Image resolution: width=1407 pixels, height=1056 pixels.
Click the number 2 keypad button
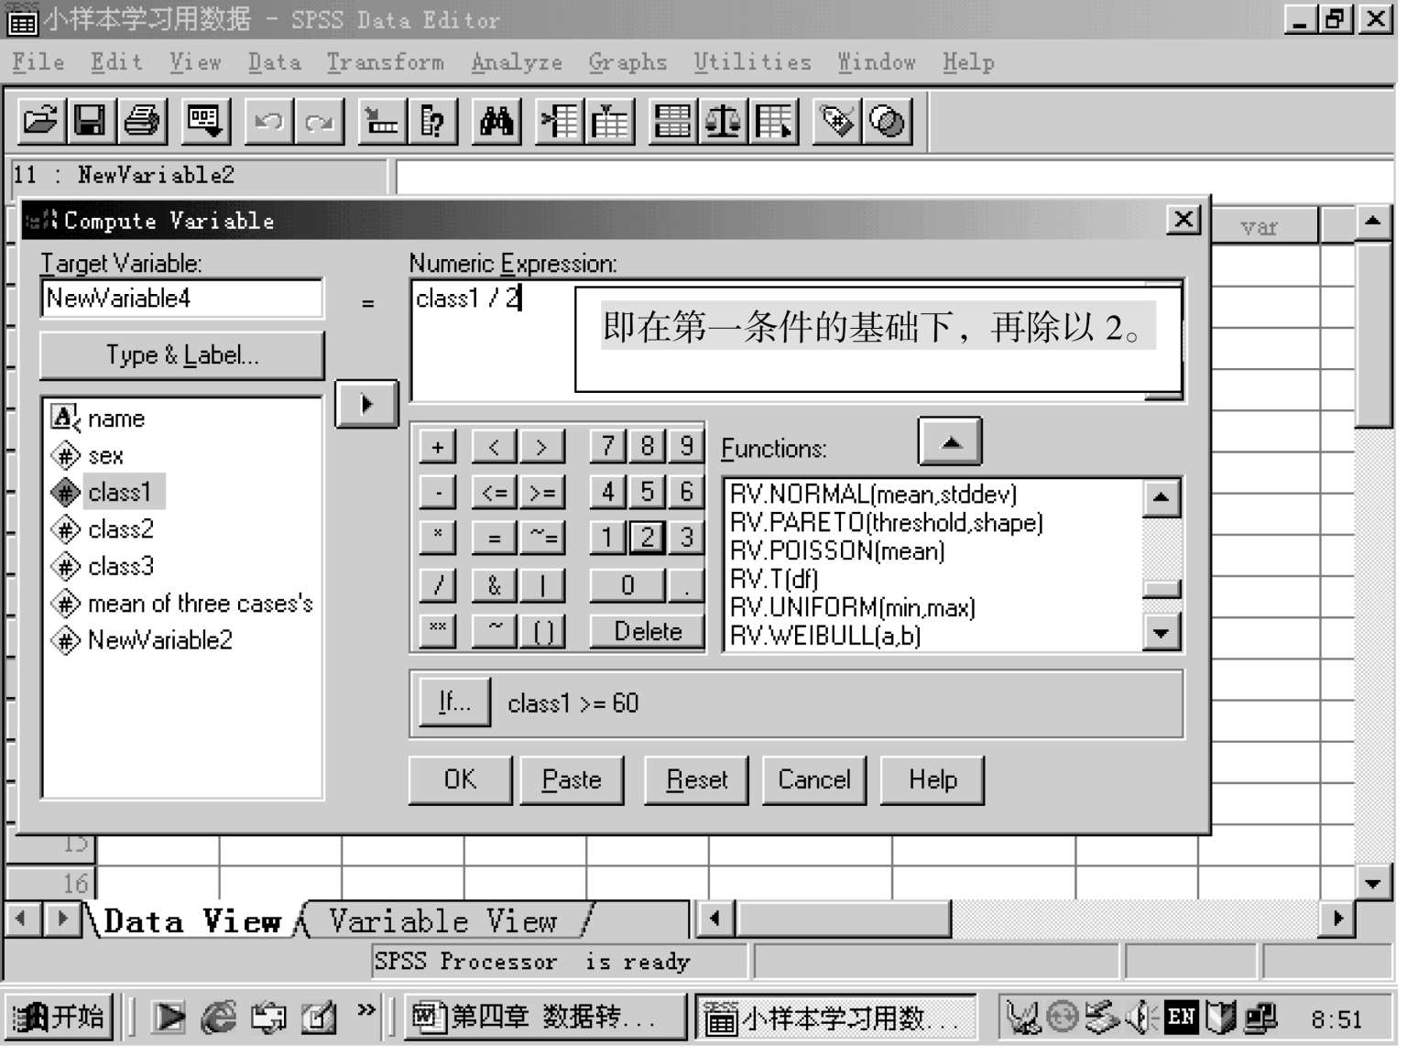(x=648, y=537)
